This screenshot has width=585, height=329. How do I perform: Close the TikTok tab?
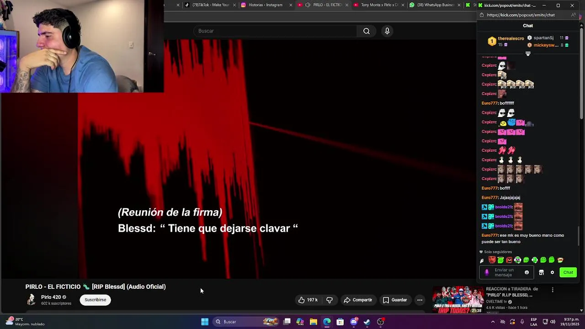pos(234,5)
